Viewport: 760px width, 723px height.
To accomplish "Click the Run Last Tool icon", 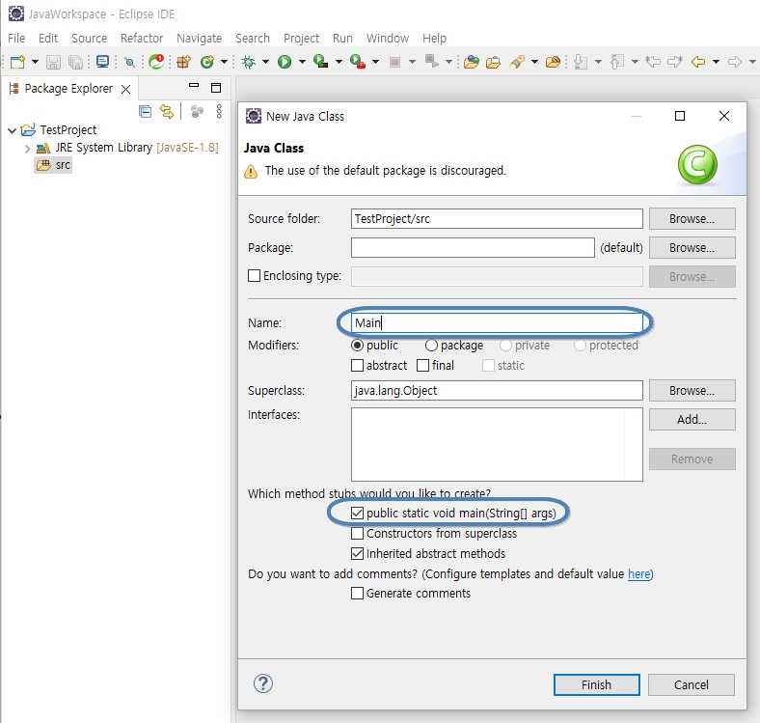I will (358, 62).
